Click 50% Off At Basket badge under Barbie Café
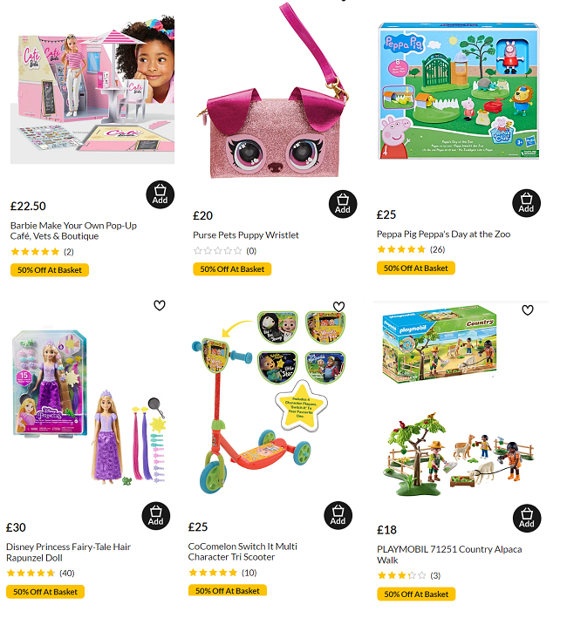The width and height of the screenshot is (567, 618). point(50,270)
